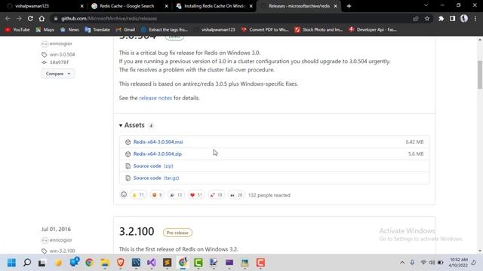Open the Developer Api bookmark

click(x=373, y=29)
